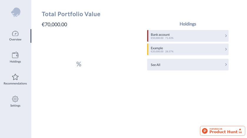This screenshot has height=138, width=247.
Task: Click the percent symbol in the chart area
Action: coord(79,64)
